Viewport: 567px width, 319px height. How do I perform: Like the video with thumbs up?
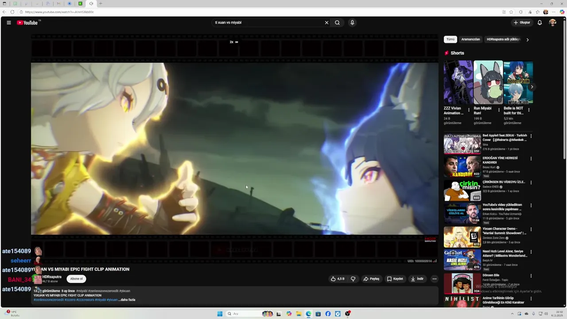point(338,279)
